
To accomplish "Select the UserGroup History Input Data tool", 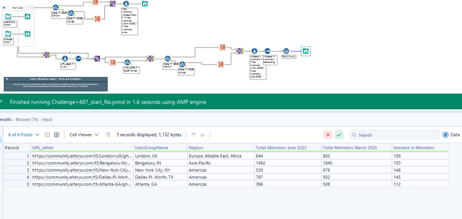I will click(8, 17).
